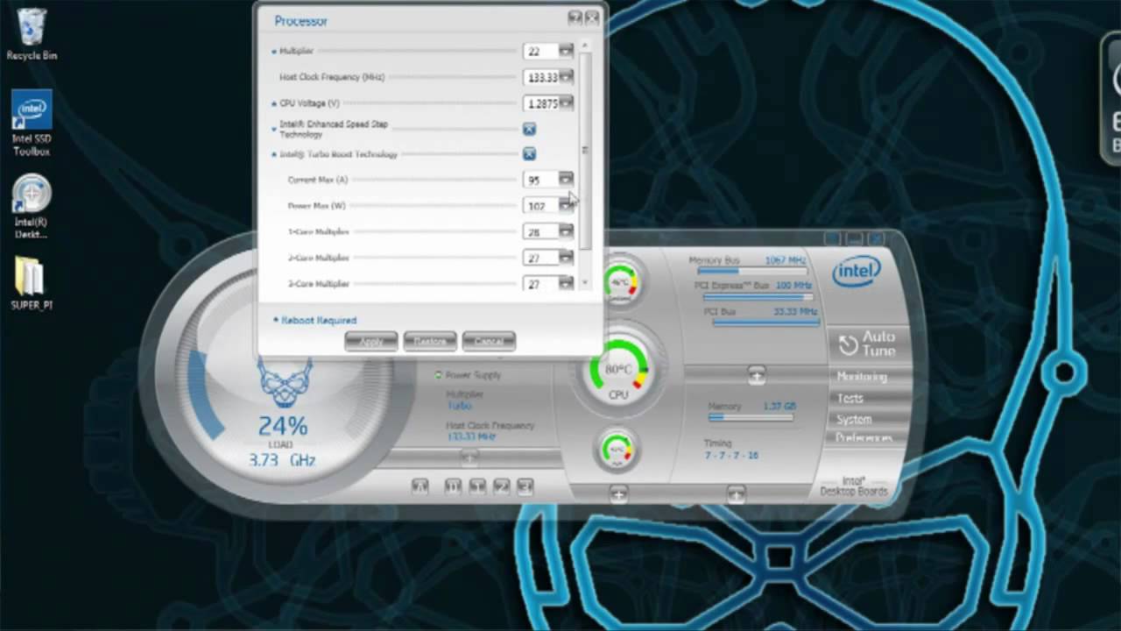Open the Recycle Bin desktop icon

[32, 35]
